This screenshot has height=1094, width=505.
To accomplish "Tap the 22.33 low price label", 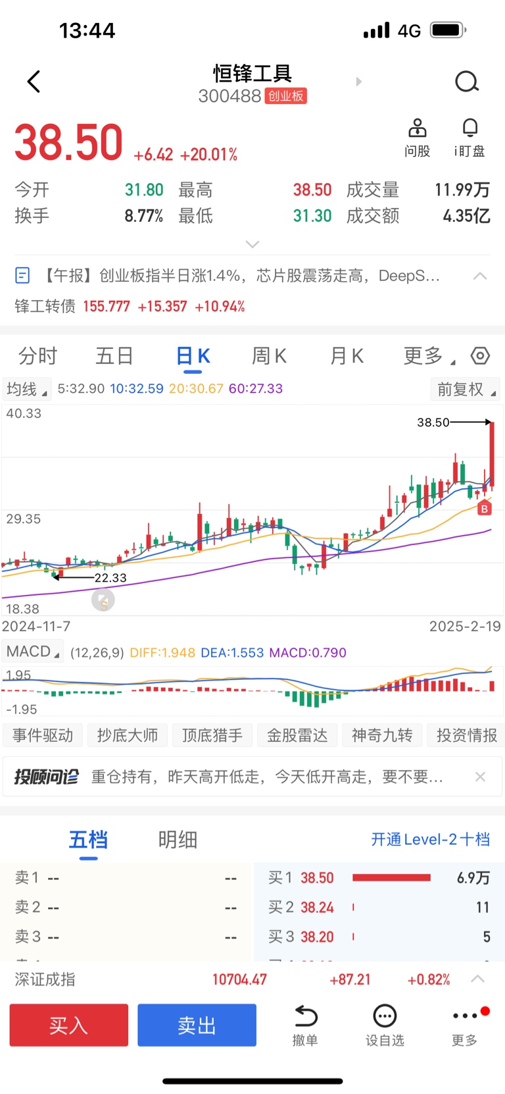I will [110, 578].
